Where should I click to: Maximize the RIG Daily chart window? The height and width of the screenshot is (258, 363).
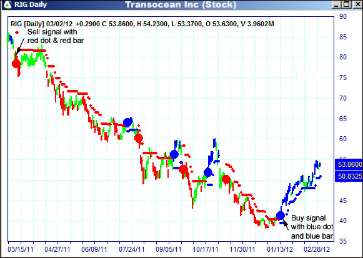tap(347, 4)
